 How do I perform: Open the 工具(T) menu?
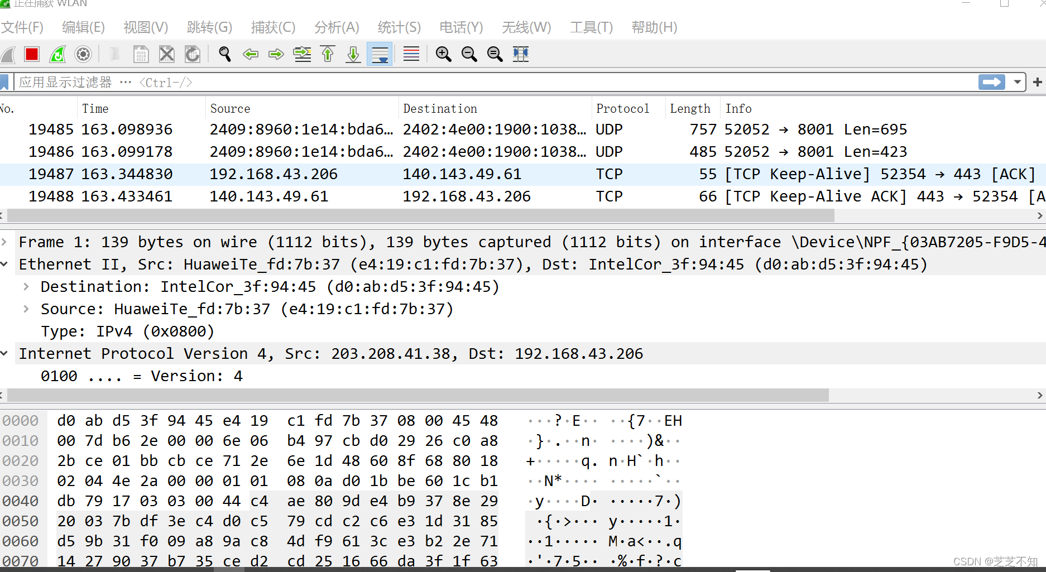tap(591, 27)
